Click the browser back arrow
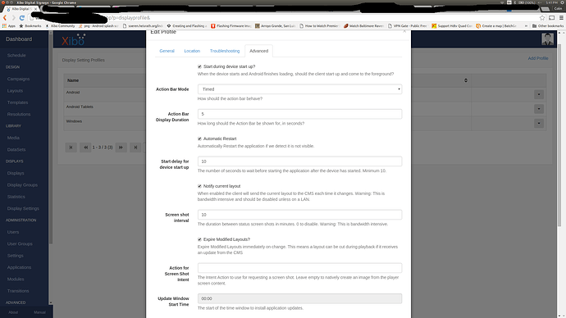Viewport: 566px width, 318px height. click(x=5, y=18)
